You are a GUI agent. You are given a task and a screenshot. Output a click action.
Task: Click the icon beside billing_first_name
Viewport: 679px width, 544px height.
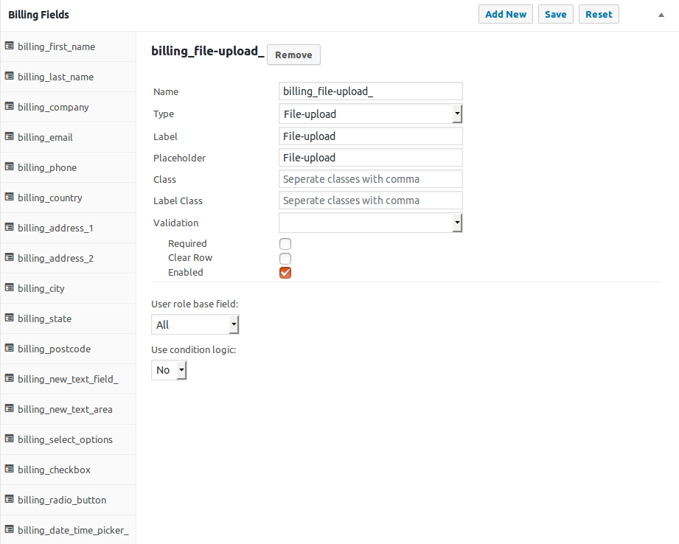coord(9,46)
